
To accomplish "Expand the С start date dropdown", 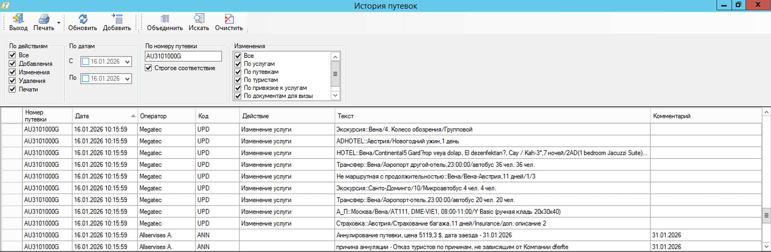I will 127,62.
